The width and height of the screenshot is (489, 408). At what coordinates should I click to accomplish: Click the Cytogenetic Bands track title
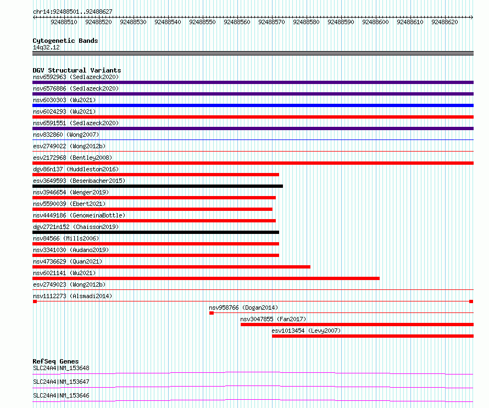[x=65, y=41]
